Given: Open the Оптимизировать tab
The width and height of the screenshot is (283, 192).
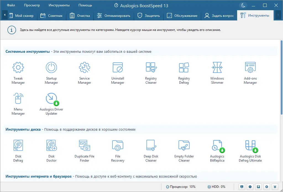Looking at the screenshot, I should pyautogui.click(x=114, y=16).
